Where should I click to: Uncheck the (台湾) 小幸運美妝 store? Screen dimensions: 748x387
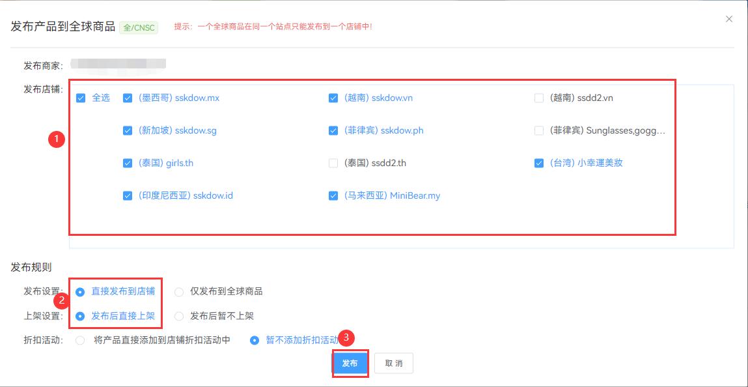[x=538, y=162]
